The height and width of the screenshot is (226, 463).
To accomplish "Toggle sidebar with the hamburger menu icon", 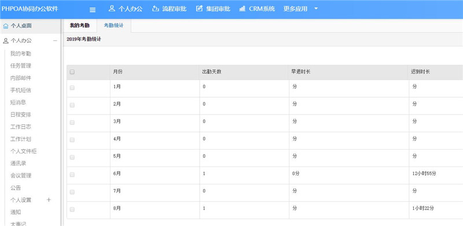I will (93, 10).
